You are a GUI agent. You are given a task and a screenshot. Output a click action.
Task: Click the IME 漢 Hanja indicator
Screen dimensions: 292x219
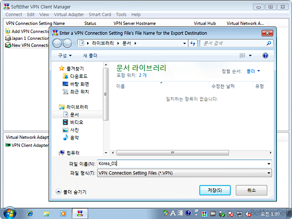(x=180, y=213)
